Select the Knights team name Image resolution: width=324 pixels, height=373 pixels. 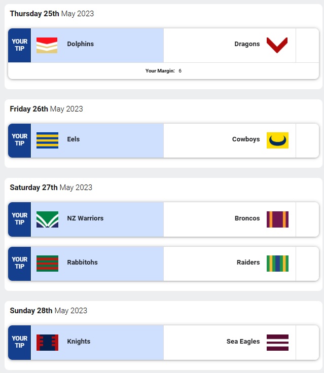(x=79, y=342)
